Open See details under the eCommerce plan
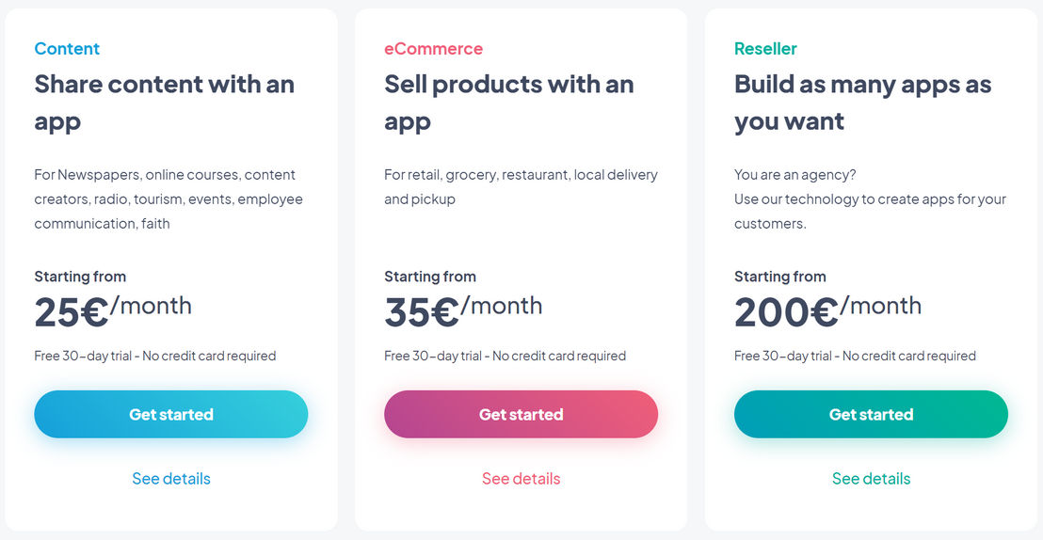 pyautogui.click(x=521, y=478)
